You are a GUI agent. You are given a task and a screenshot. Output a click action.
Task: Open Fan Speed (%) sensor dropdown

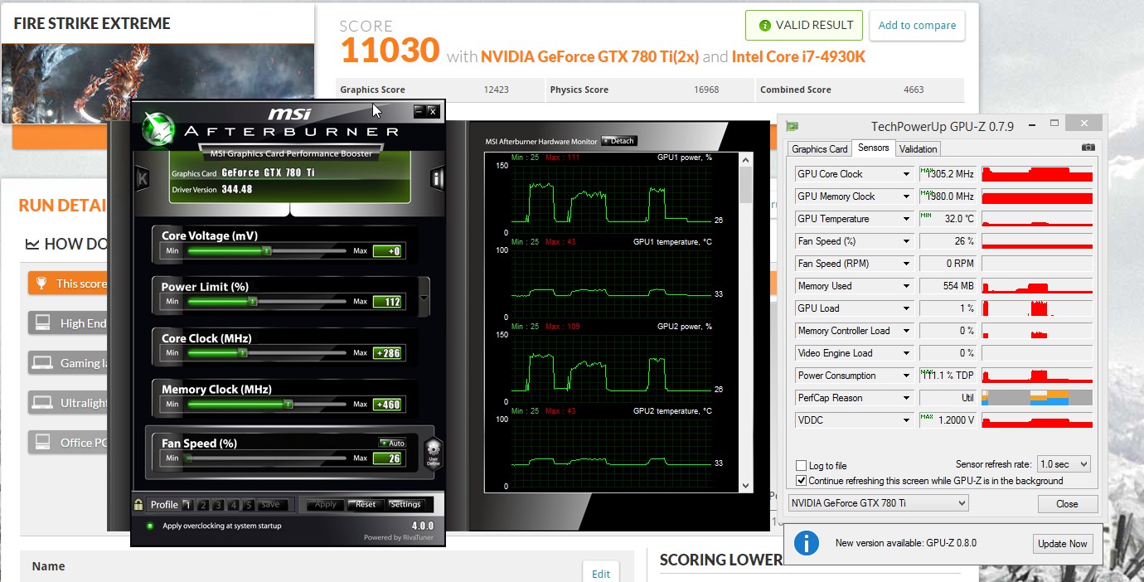tap(906, 241)
